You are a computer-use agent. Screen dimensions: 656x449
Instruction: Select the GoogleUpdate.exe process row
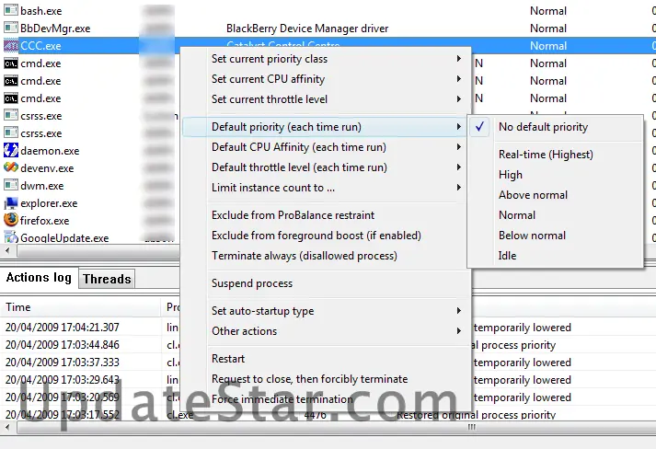pyautogui.click(x=90, y=237)
